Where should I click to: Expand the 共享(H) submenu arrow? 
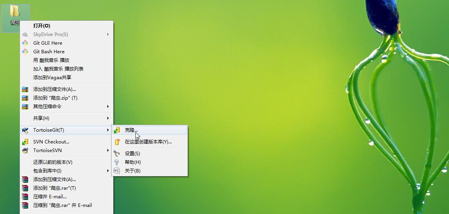click(108, 118)
